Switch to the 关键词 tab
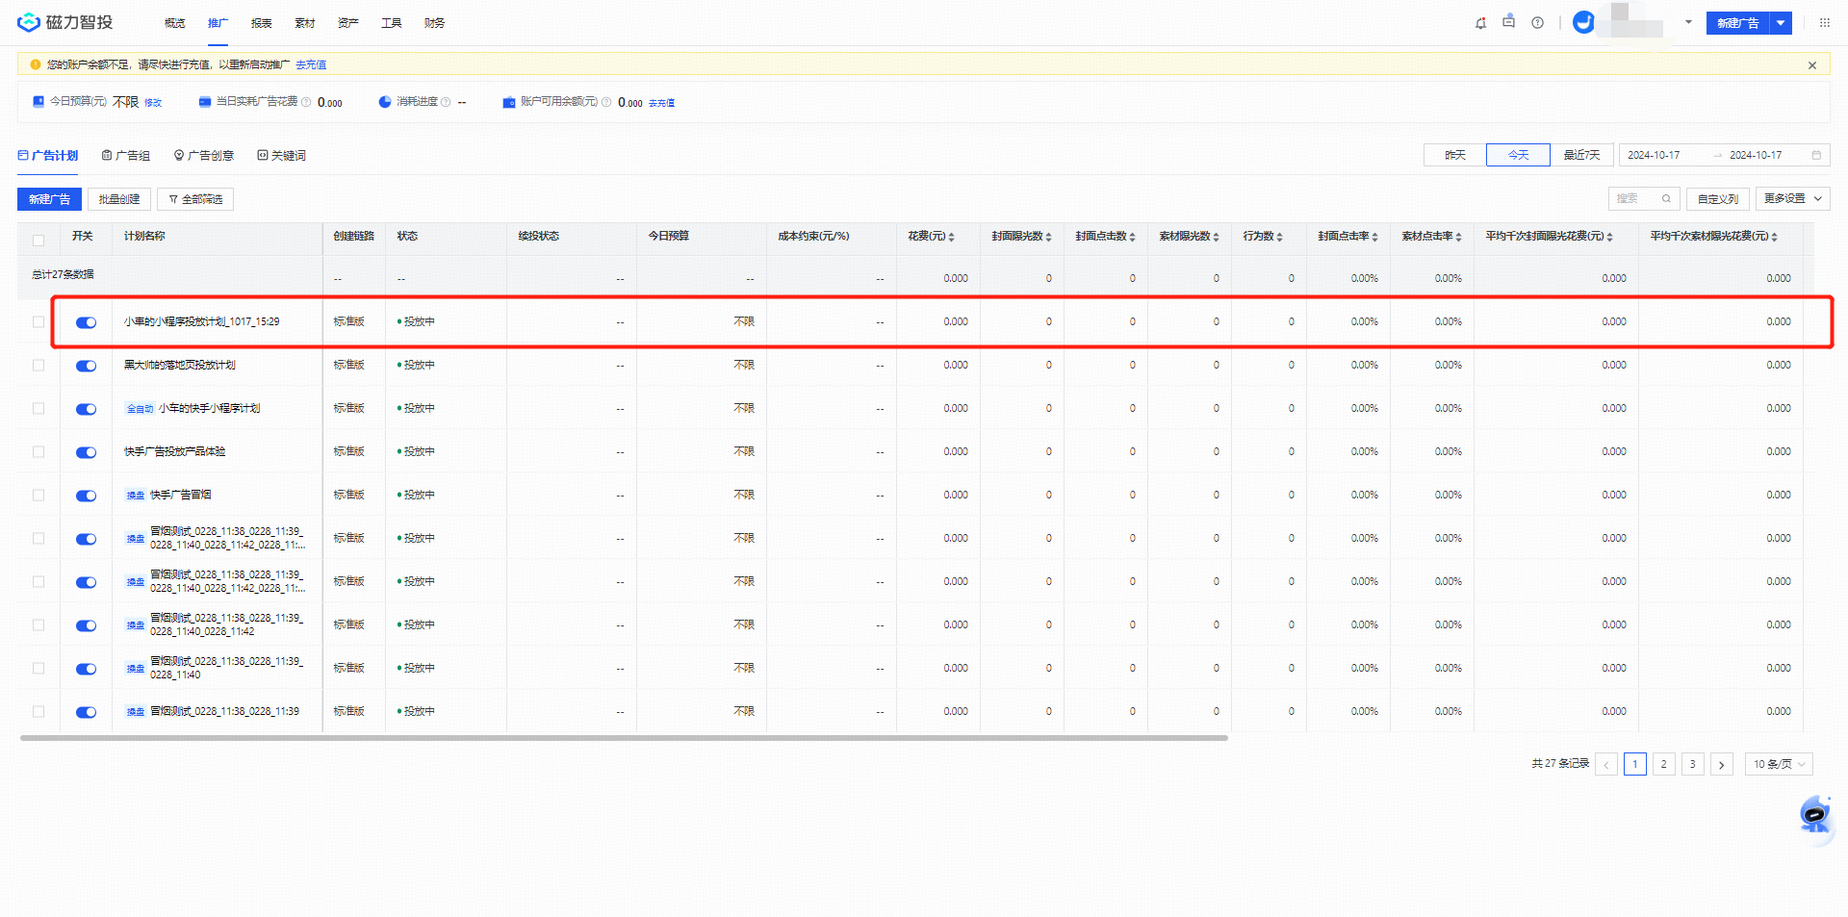This screenshot has height=917, width=1848. pos(281,156)
